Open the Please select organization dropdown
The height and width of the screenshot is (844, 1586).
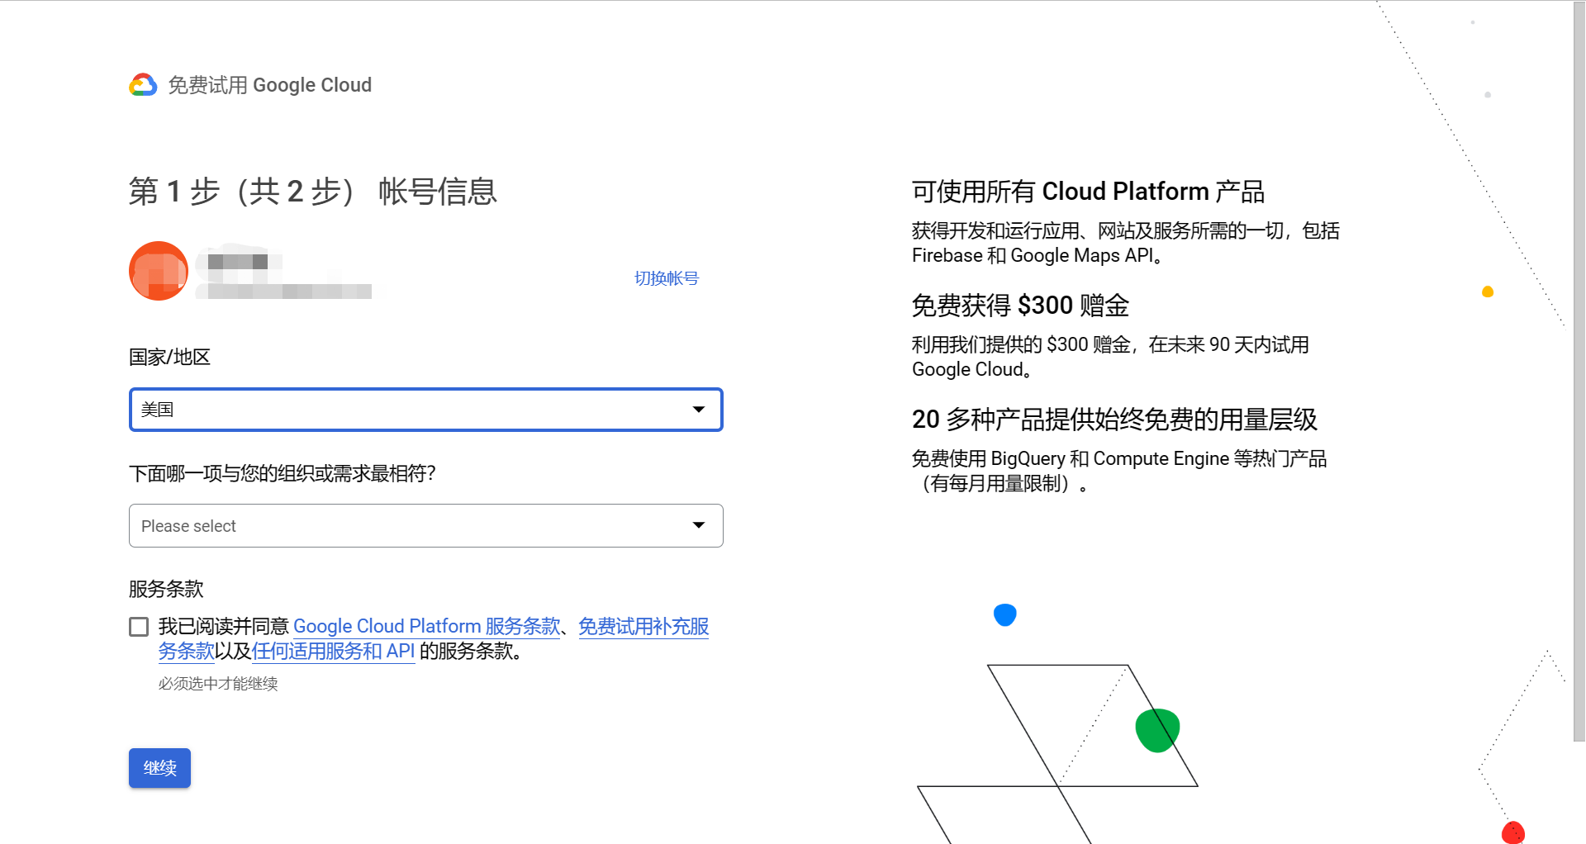[x=426, y=525]
